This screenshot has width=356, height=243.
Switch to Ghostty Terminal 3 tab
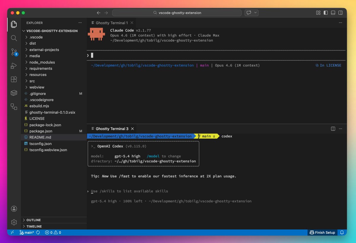pos(112,129)
